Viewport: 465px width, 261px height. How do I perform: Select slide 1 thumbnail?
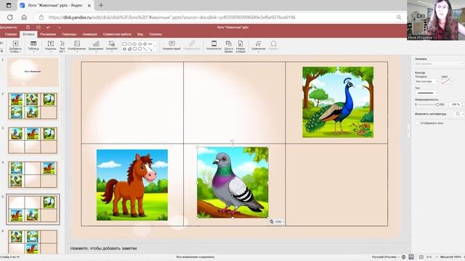[x=33, y=72]
